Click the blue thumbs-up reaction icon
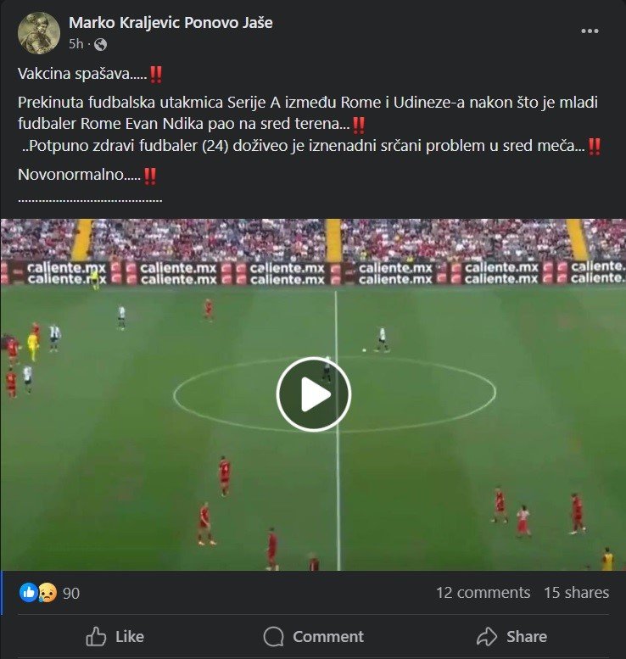Viewport: 626px width, 659px height. pos(29,593)
